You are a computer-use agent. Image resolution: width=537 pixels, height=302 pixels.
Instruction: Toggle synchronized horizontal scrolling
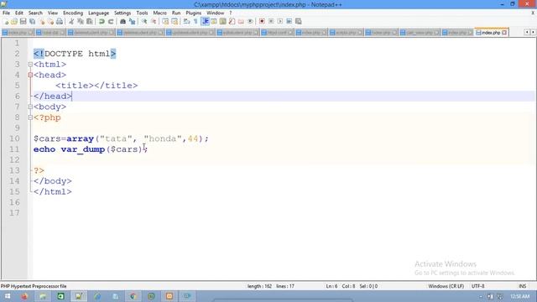(175, 22)
